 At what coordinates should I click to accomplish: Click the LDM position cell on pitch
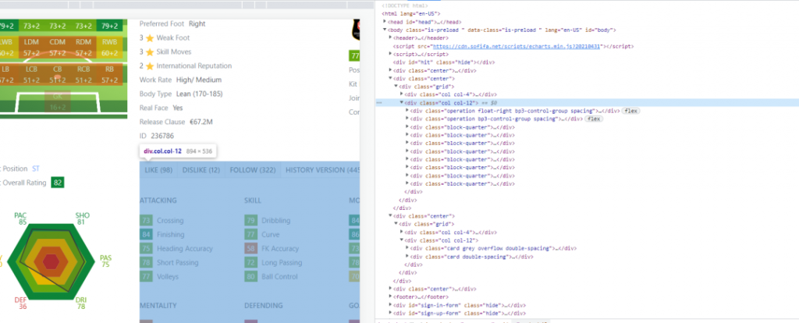pyautogui.click(x=31, y=47)
